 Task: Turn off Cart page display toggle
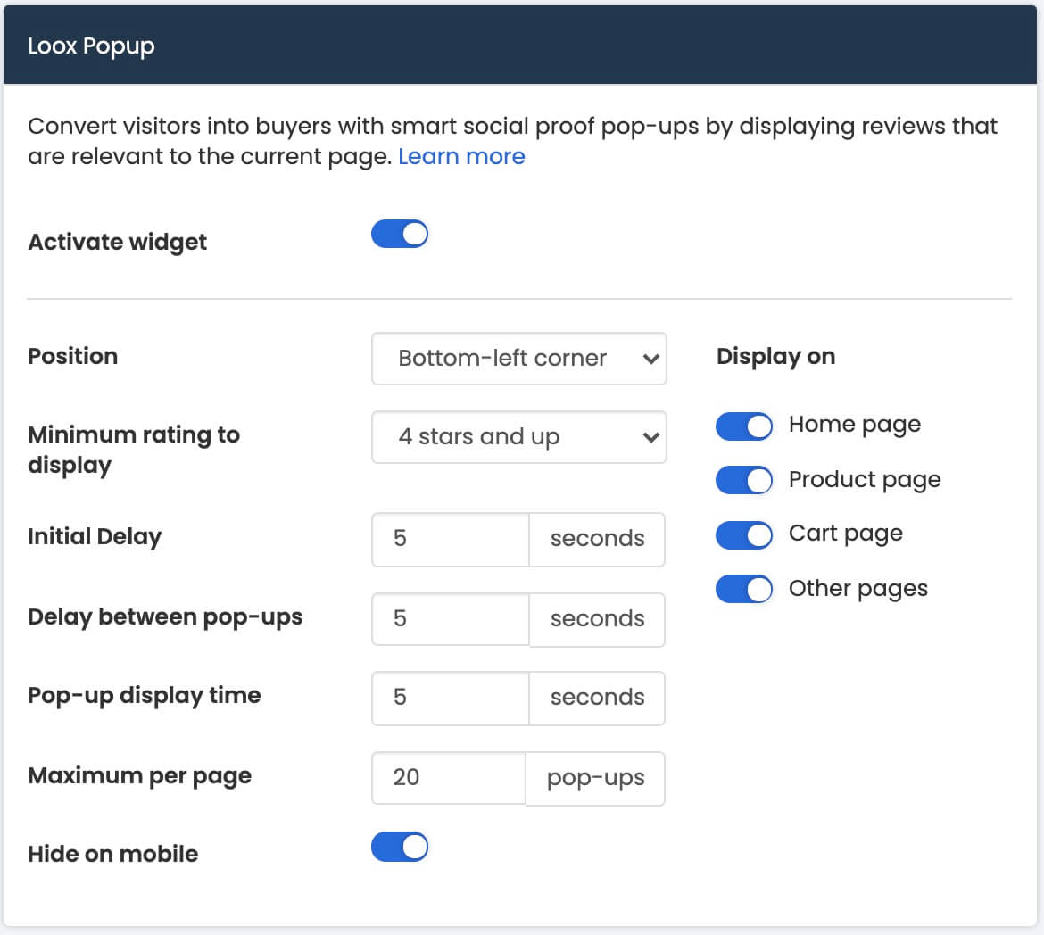pos(743,534)
